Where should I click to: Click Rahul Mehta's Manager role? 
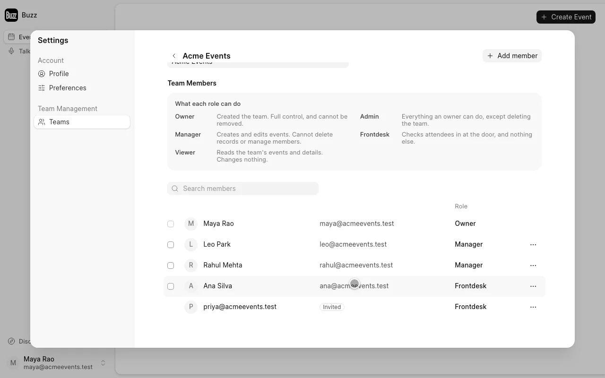[469, 265]
